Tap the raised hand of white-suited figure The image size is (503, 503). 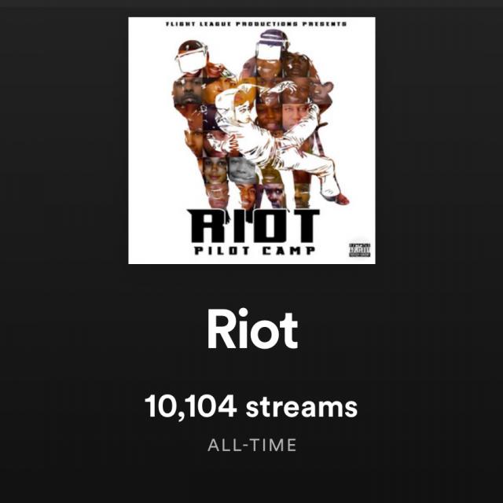(286, 86)
